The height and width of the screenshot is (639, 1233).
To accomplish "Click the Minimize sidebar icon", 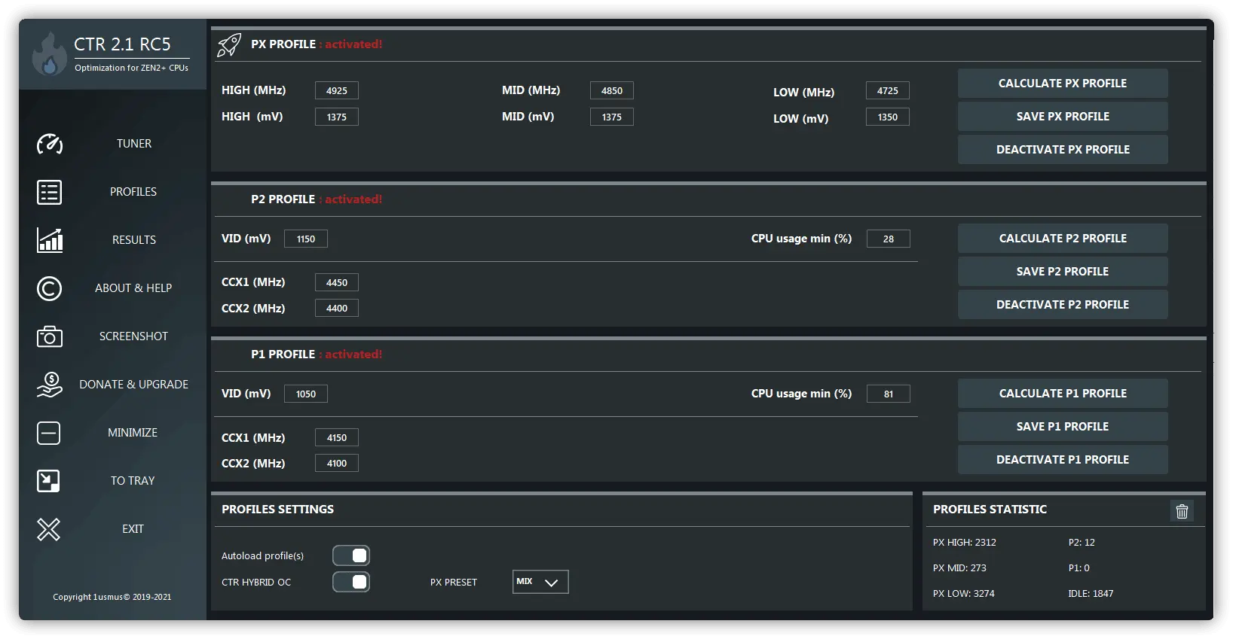I will pyautogui.click(x=49, y=433).
